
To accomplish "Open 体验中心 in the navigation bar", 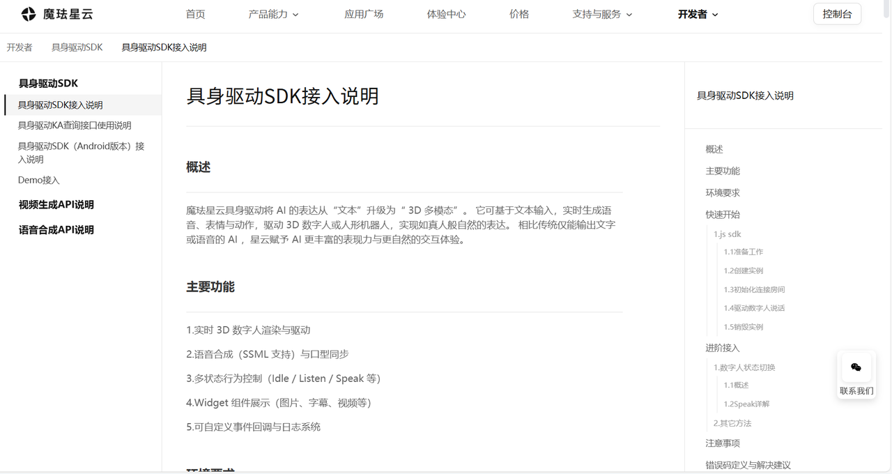I will tap(446, 14).
